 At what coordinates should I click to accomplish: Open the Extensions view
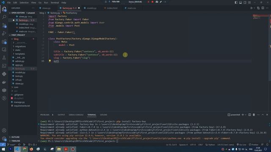click(x=4, y=41)
